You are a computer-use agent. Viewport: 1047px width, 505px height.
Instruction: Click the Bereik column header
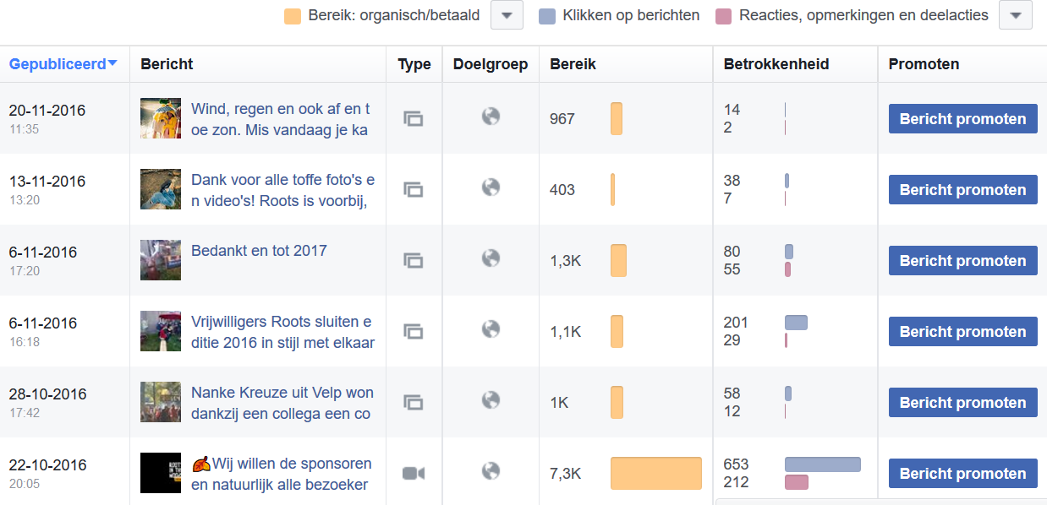tap(573, 64)
